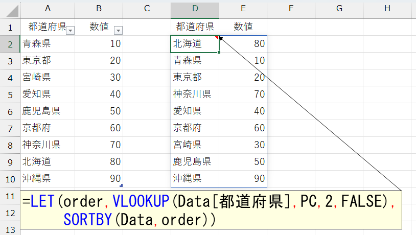The image size is (416, 235).
Task: Click cell E7 with value 60
Action: coord(243,128)
